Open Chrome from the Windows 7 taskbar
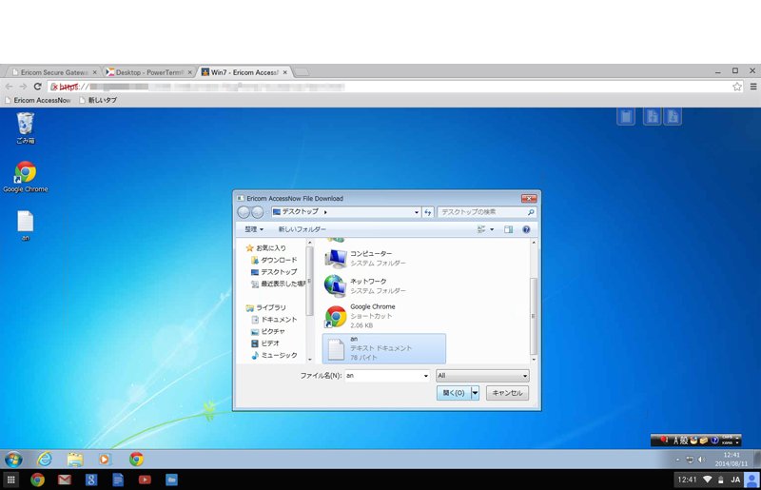Image resolution: width=761 pixels, height=490 pixels. click(x=136, y=459)
